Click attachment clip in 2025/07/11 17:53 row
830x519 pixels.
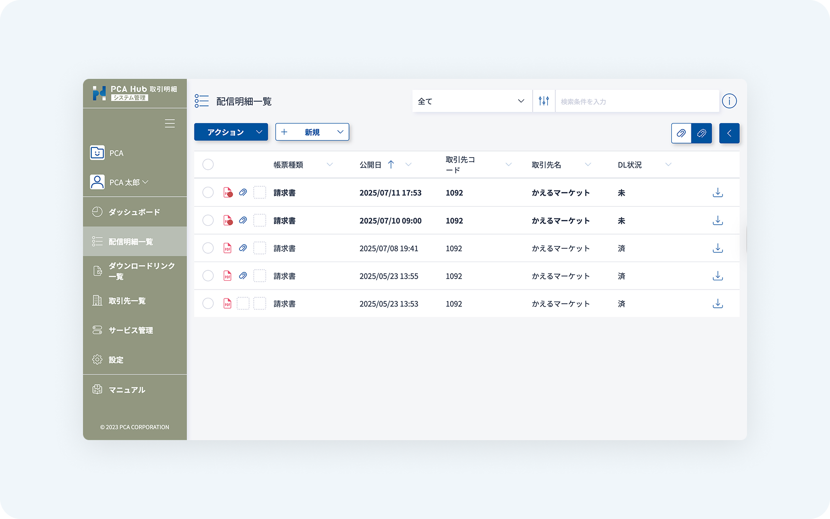coord(243,193)
